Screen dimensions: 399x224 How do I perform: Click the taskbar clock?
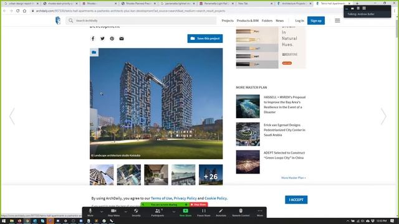pos(382,221)
